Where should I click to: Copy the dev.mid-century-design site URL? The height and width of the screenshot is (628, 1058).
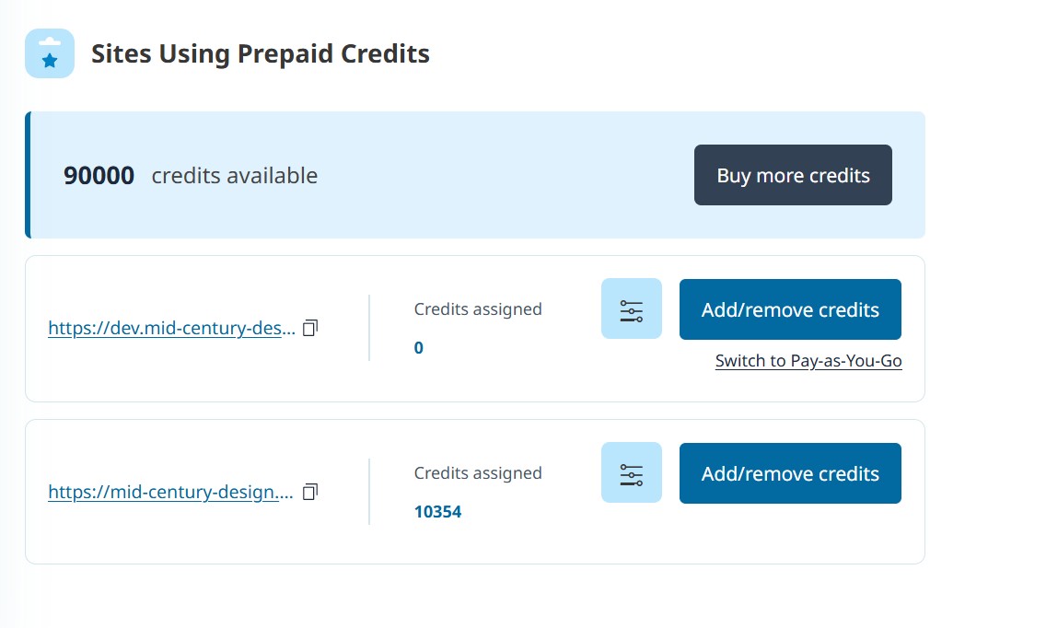pos(310,328)
